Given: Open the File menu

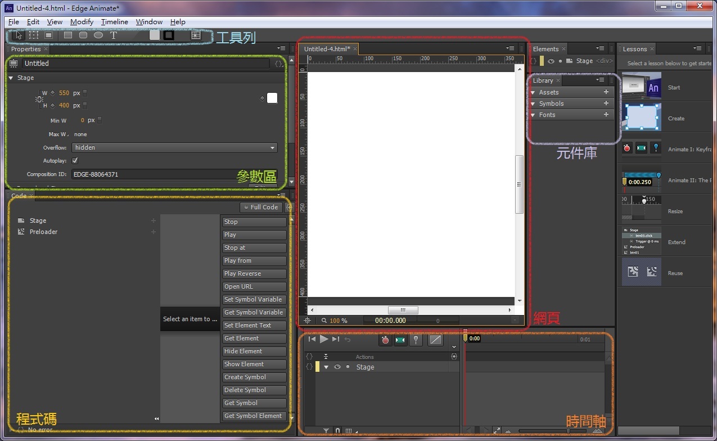Looking at the screenshot, I should [x=13, y=21].
